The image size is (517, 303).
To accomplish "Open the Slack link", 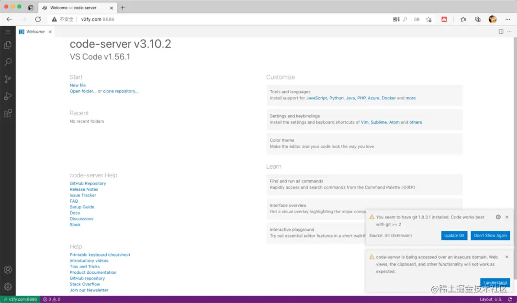I will [x=75, y=225].
